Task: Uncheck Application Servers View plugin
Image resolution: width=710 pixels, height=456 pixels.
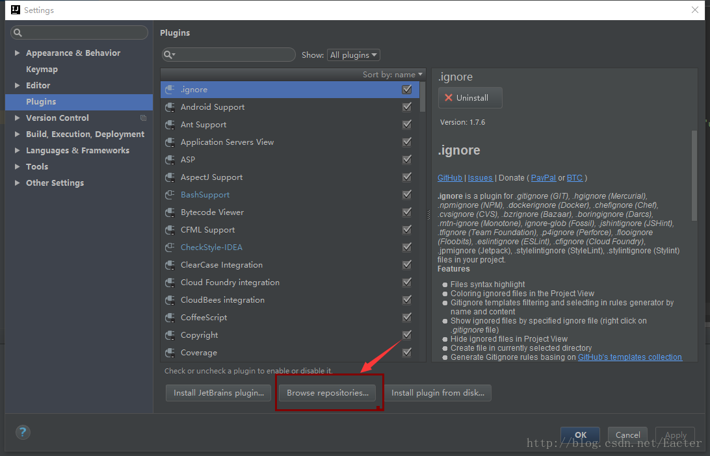Action: (407, 142)
